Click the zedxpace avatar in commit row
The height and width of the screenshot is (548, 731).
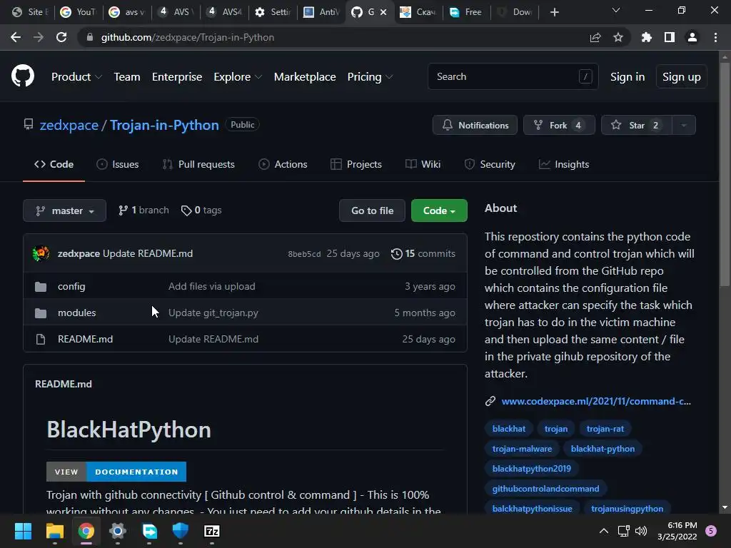coord(41,253)
